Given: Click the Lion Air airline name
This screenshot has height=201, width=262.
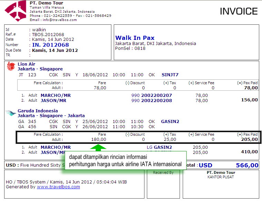Looking at the screenshot, I should tap(27, 64).
